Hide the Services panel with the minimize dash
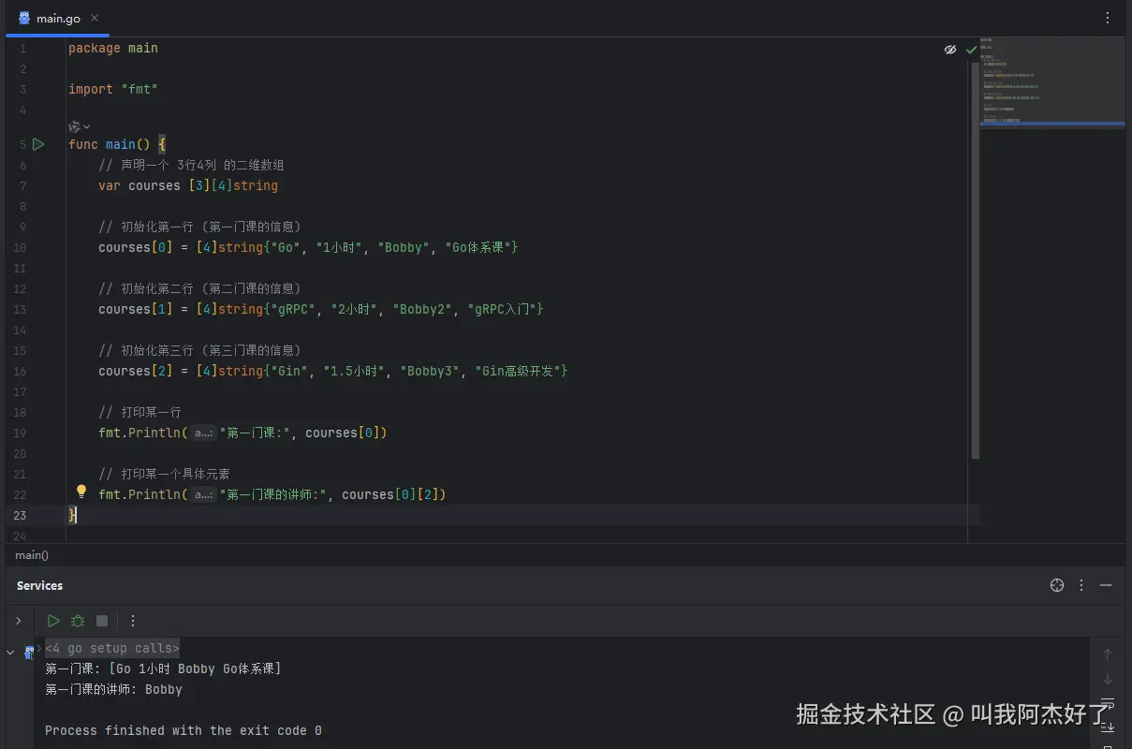 tap(1106, 585)
